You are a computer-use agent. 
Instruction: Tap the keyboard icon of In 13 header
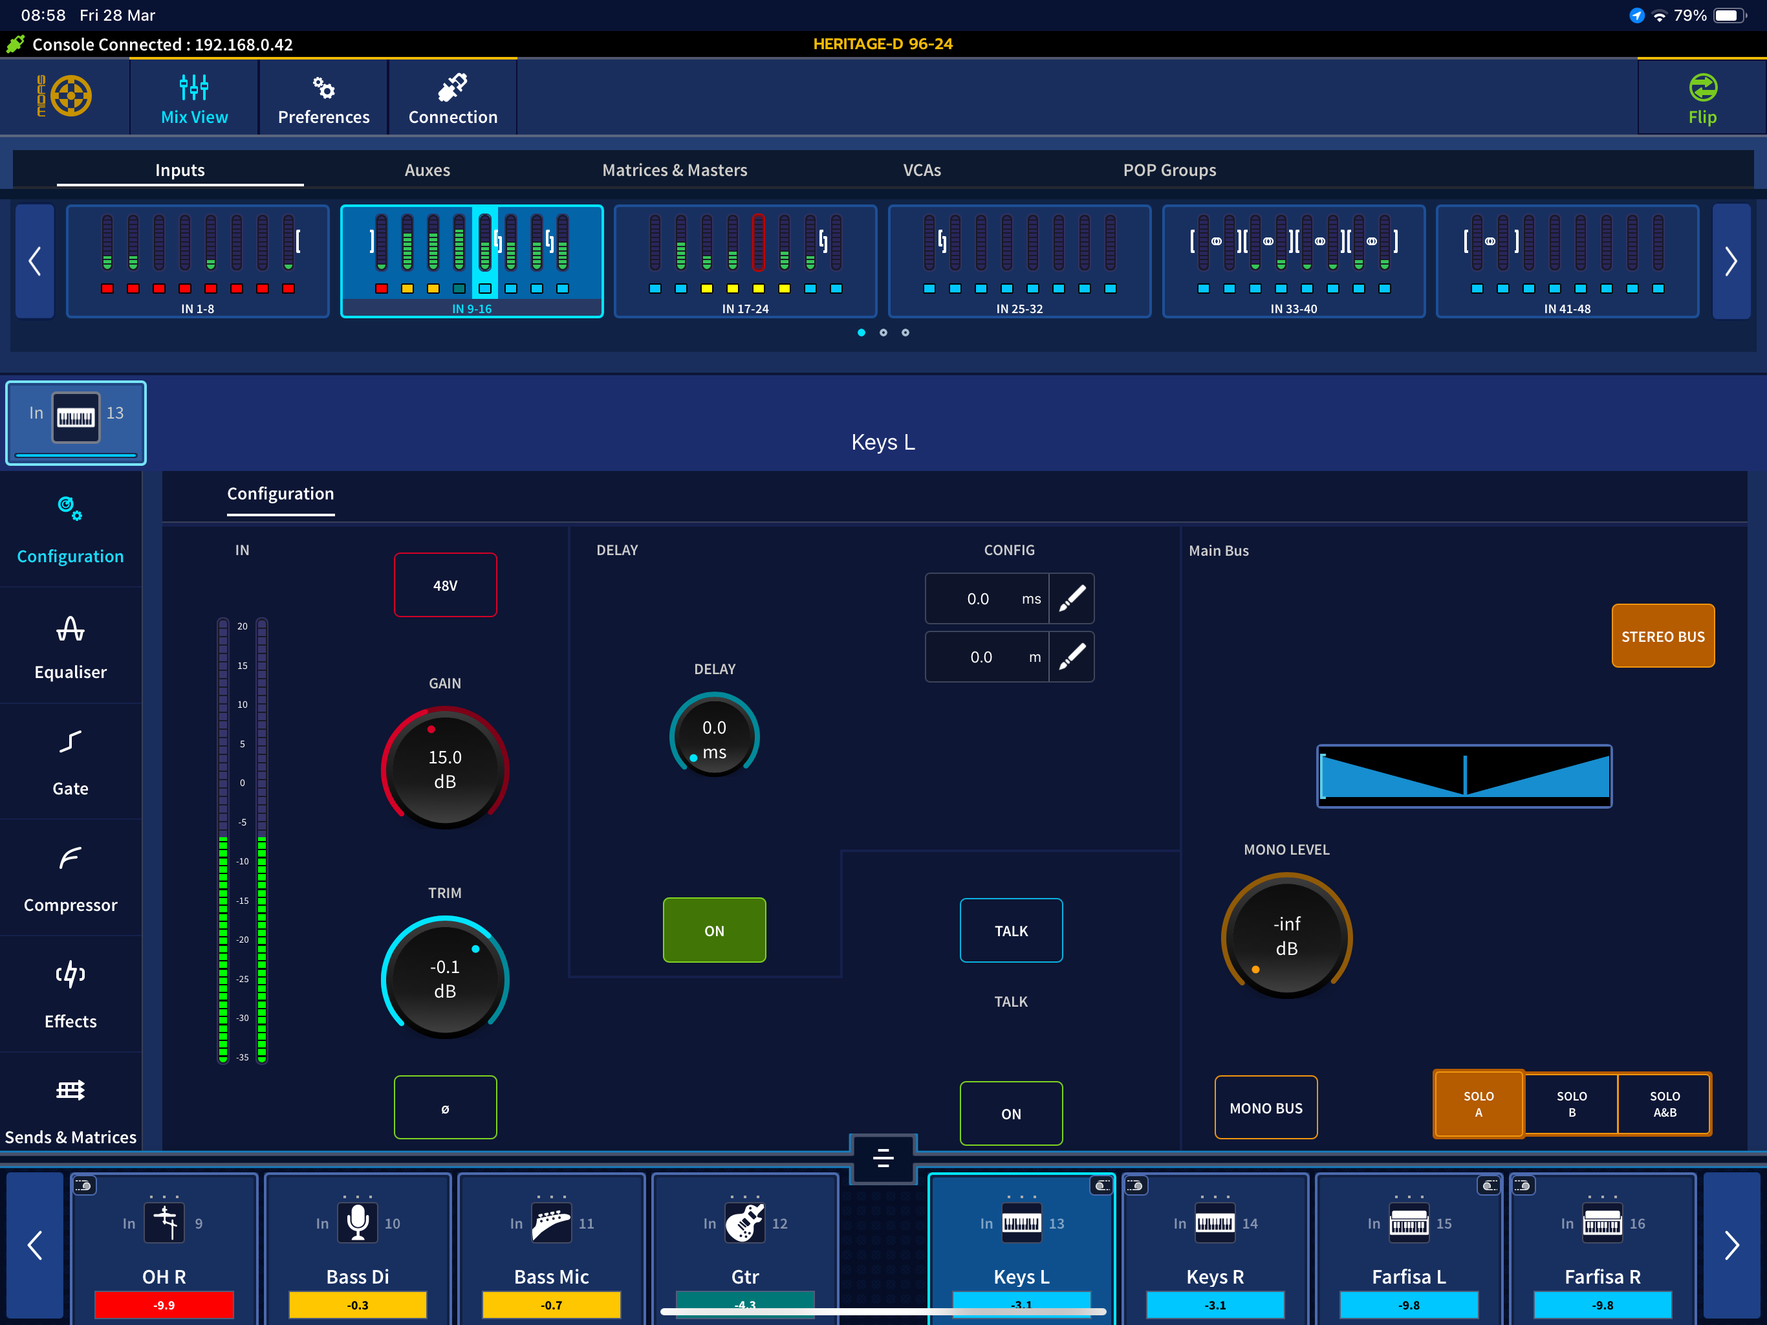click(x=76, y=417)
